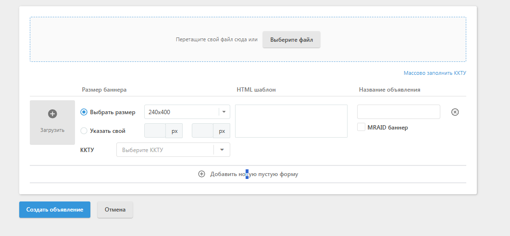Image resolution: width=510 pixels, height=236 pixels.
Task: Expand the 240x400 size dropdown arrow
Action: coord(224,112)
